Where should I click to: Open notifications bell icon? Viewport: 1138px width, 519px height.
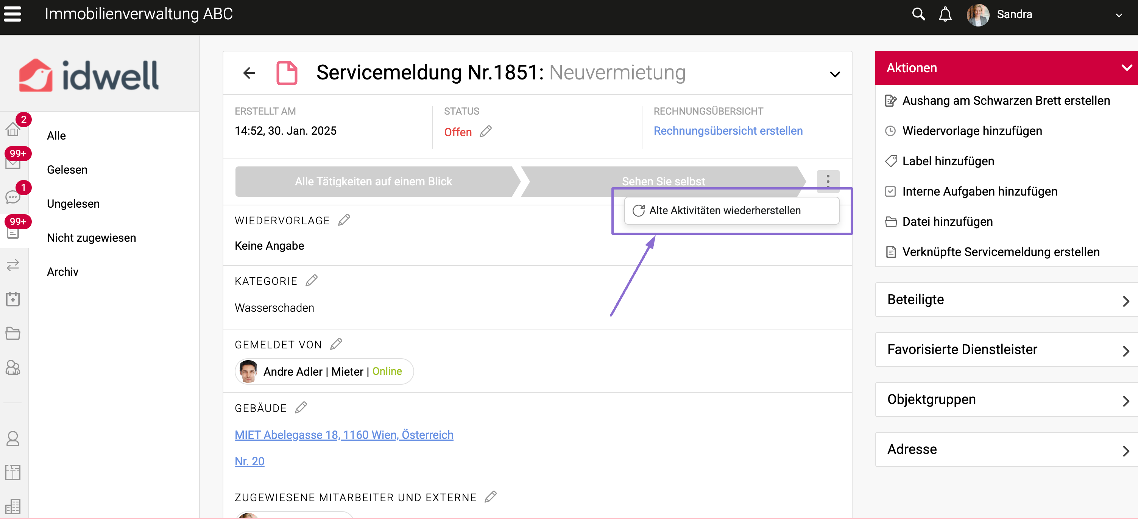pos(945,14)
